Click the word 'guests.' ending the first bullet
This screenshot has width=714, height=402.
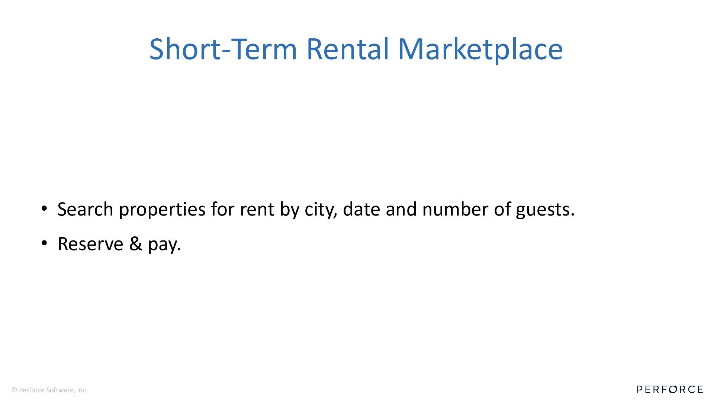click(545, 210)
